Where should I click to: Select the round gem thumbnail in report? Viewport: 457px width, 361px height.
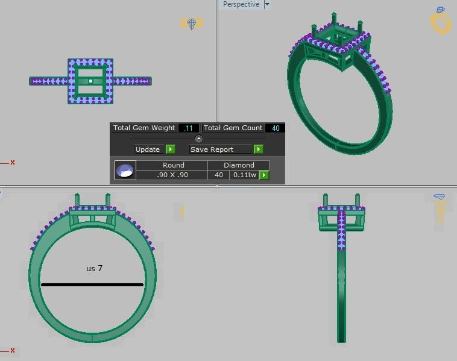tap(125, 170)
